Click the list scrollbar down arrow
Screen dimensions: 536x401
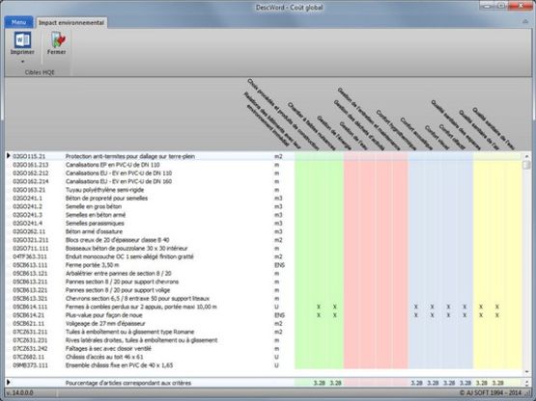(x=526, y=372)
